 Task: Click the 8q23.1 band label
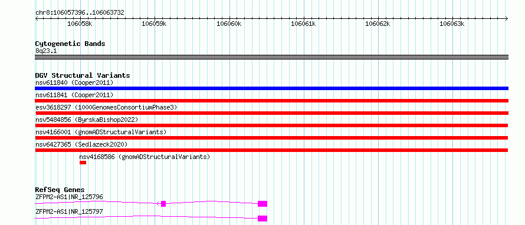click(46, 51)
